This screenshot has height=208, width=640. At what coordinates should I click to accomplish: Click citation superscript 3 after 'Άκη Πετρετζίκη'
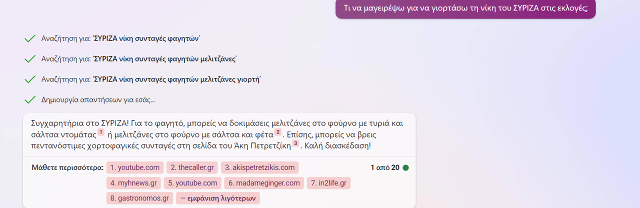pyautogui.click(x=295, y=143)
